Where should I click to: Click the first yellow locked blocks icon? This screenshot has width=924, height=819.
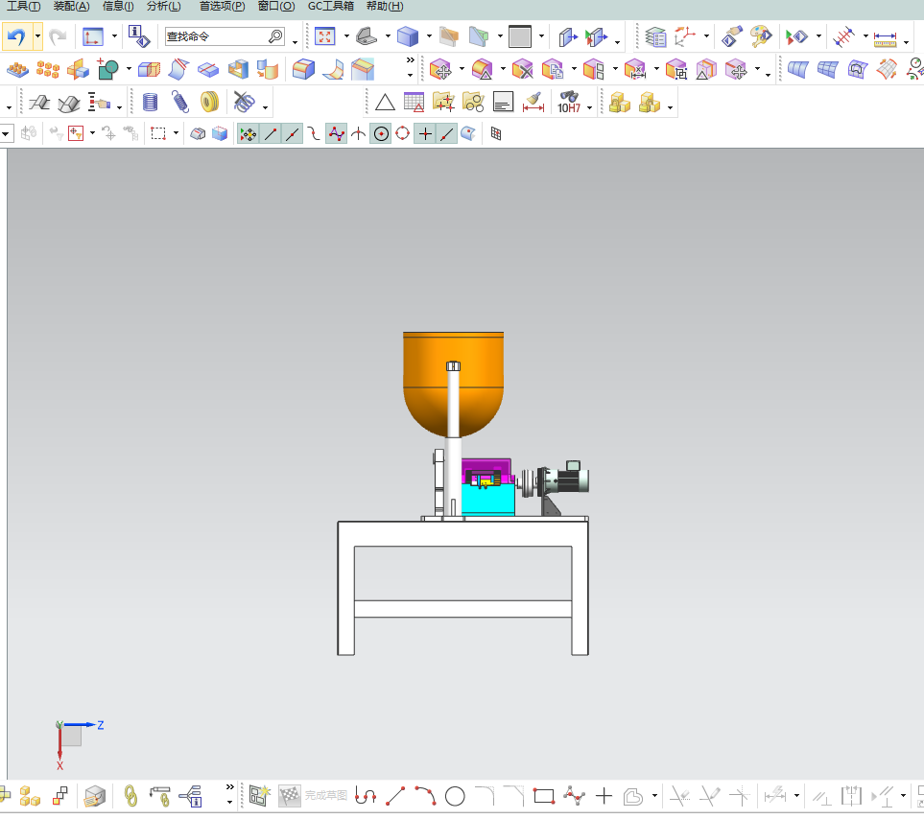point(619,103)
